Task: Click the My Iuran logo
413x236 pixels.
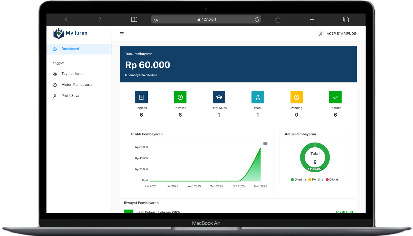Action: coord(70,33)
